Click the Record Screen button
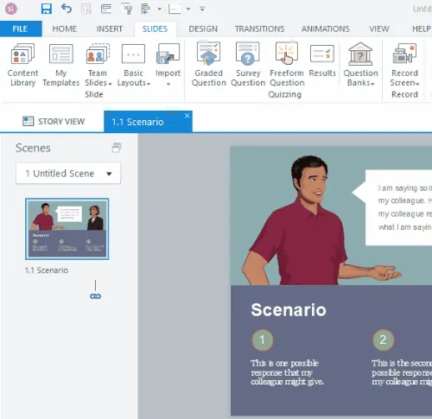 (404, 65)
